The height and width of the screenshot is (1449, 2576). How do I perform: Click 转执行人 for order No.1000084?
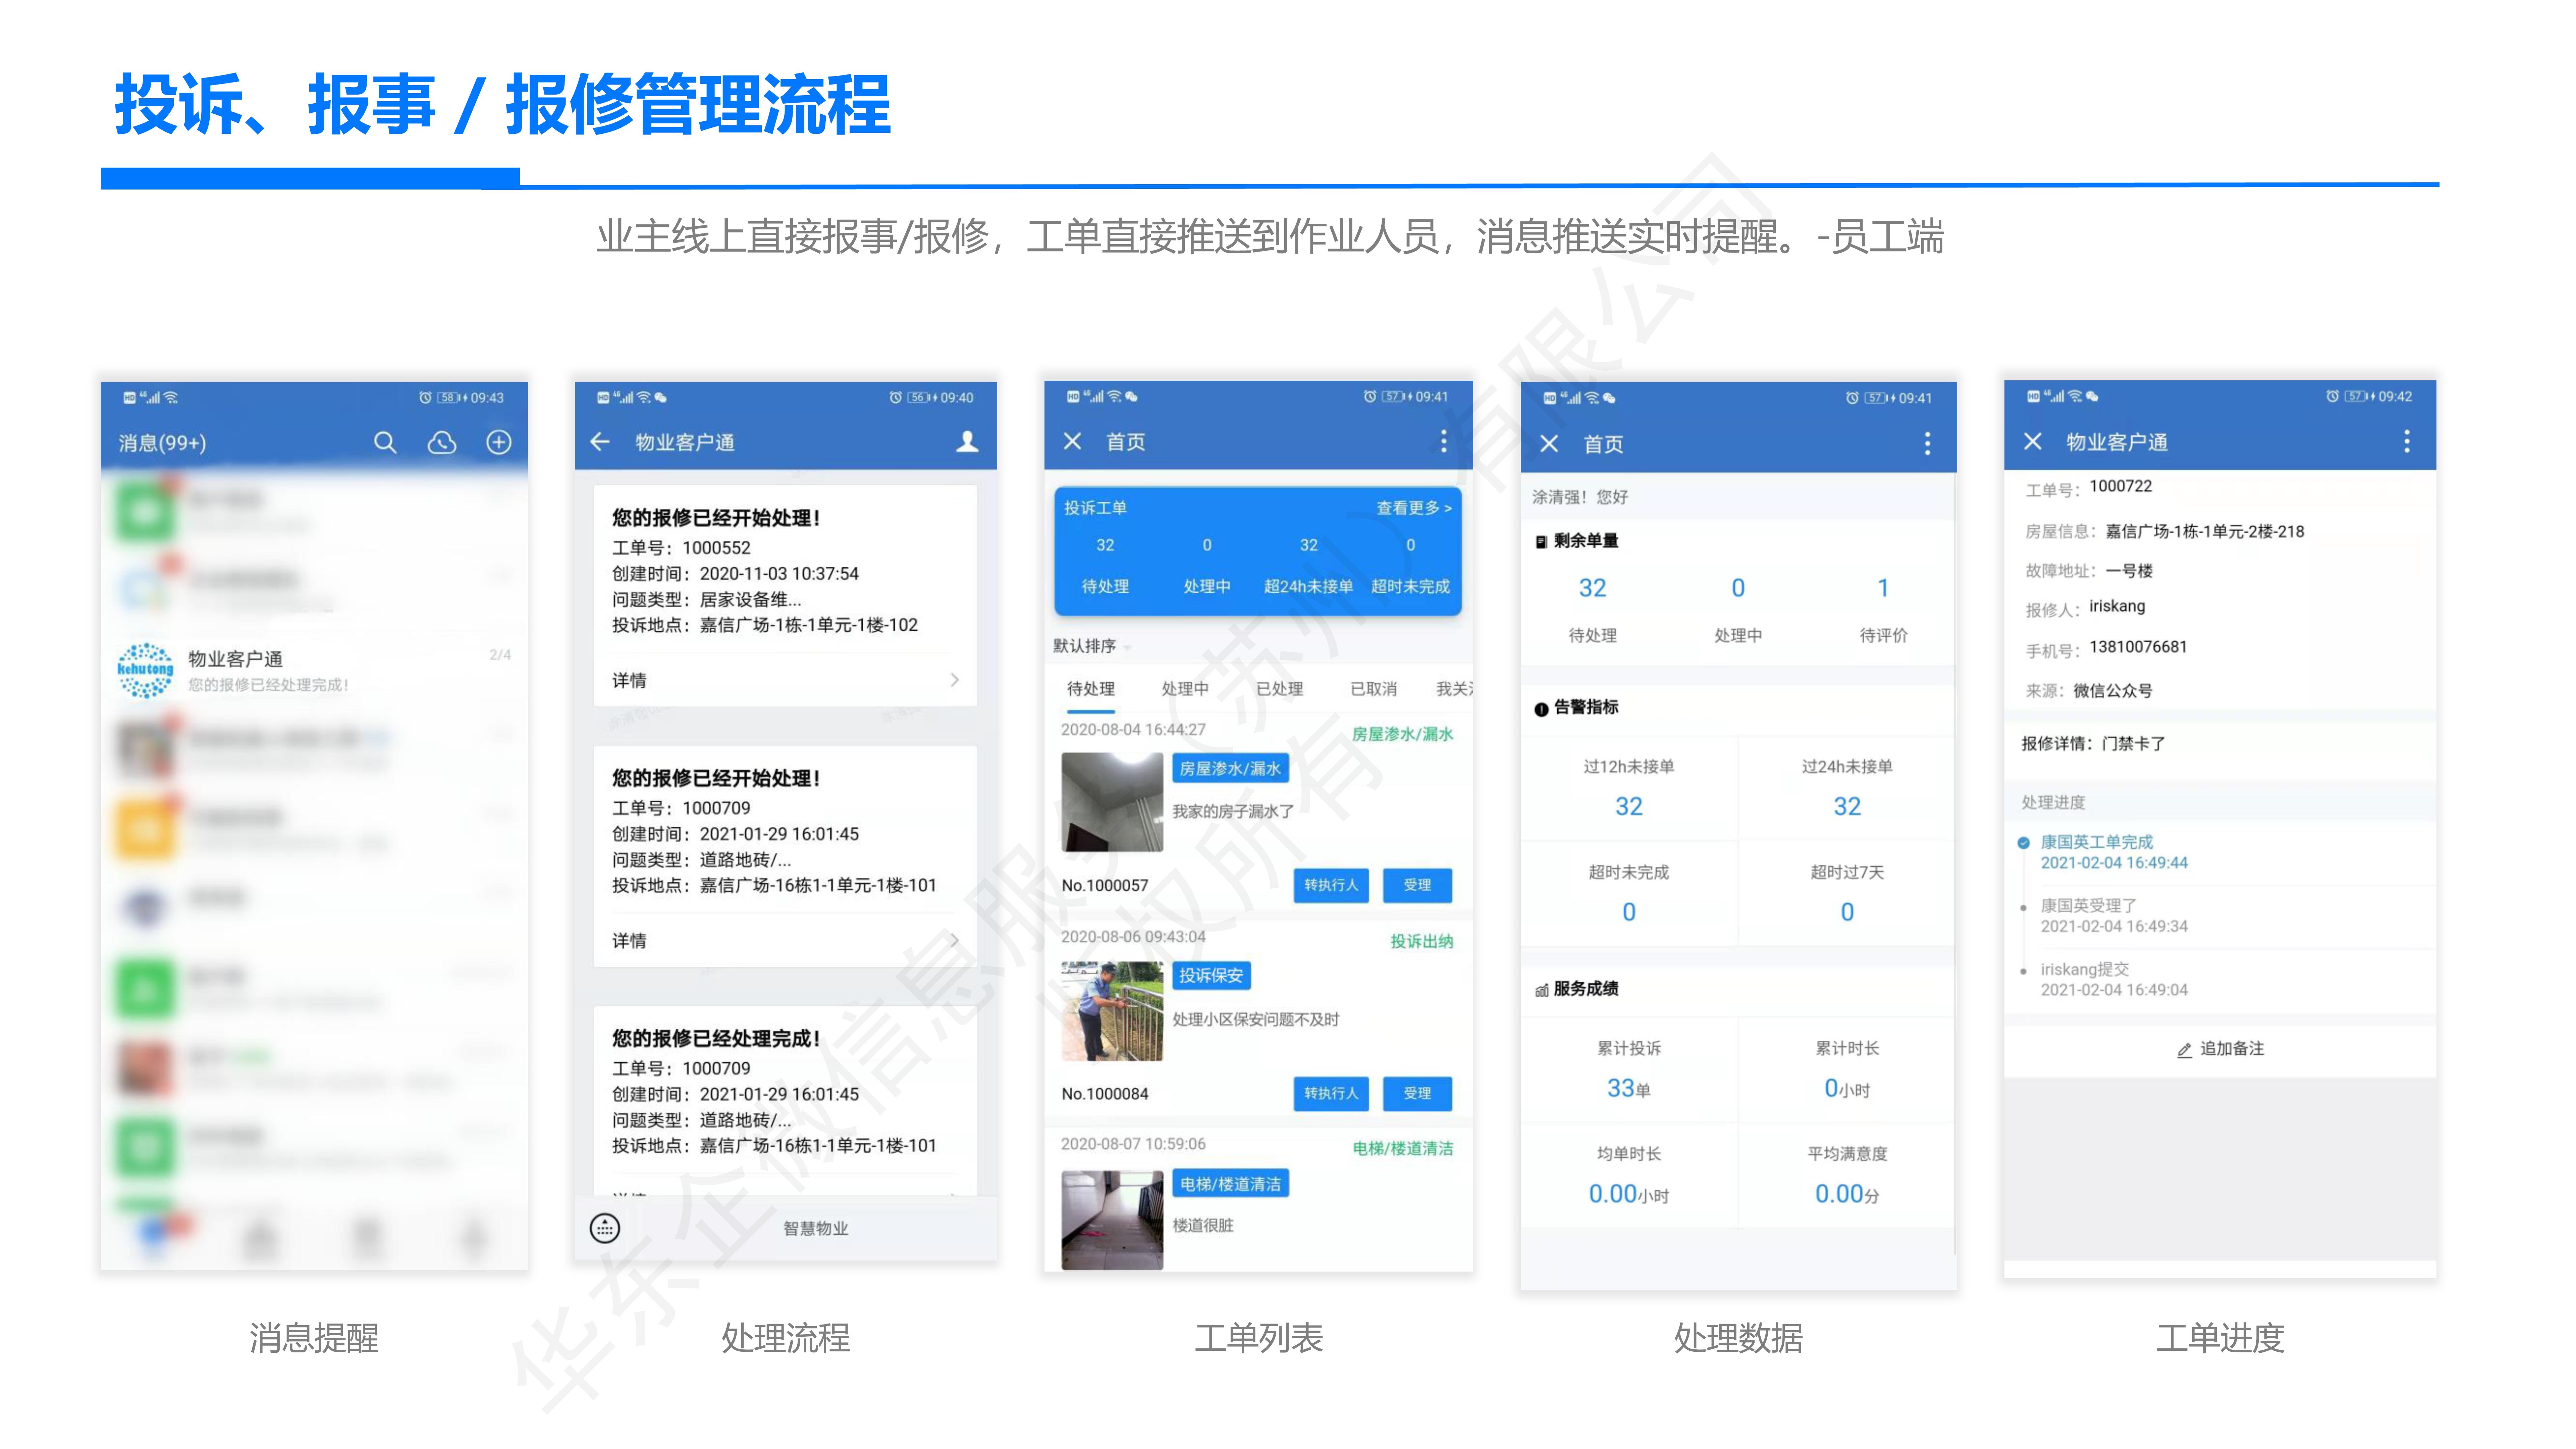click(x=1331, y=1093)
